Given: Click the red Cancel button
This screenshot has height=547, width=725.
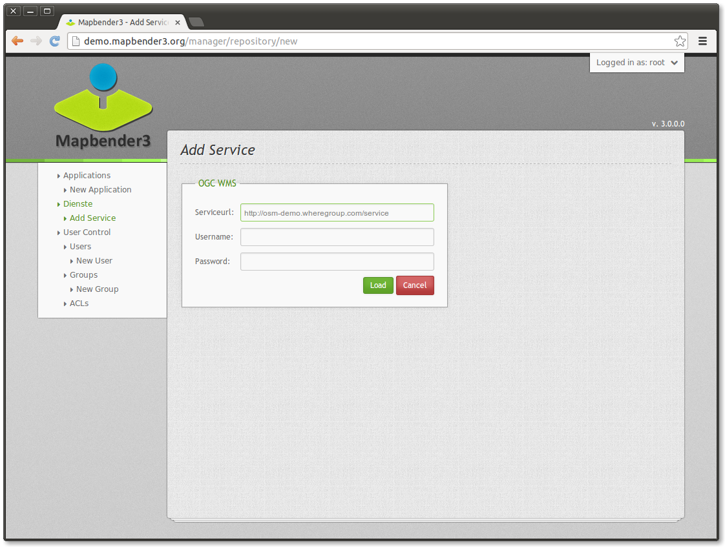Looking at the screenshot, I should coord(415,285).
